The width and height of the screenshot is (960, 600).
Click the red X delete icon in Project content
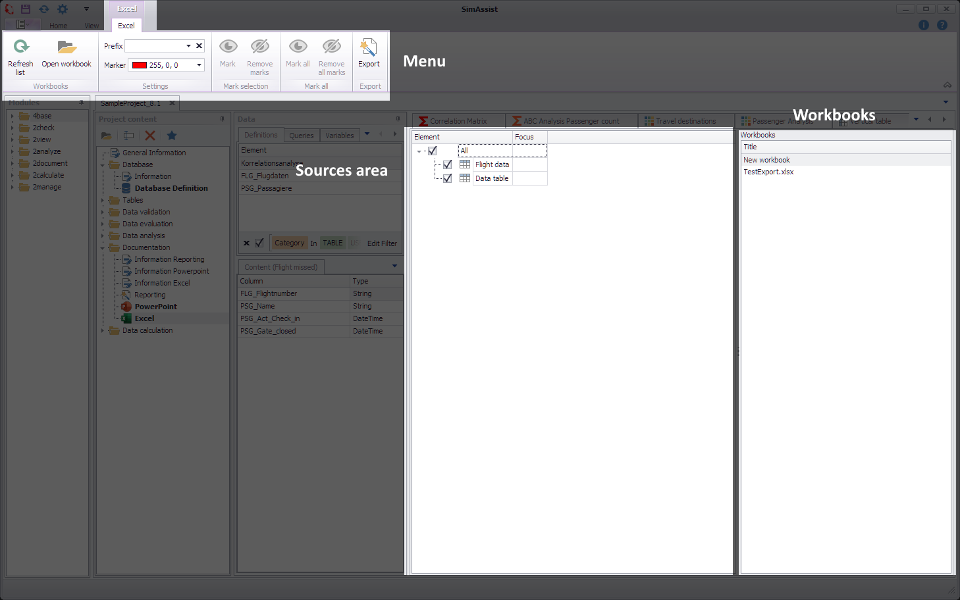[149, 135]
